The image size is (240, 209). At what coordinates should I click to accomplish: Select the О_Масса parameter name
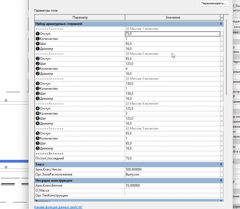(42, 190)
